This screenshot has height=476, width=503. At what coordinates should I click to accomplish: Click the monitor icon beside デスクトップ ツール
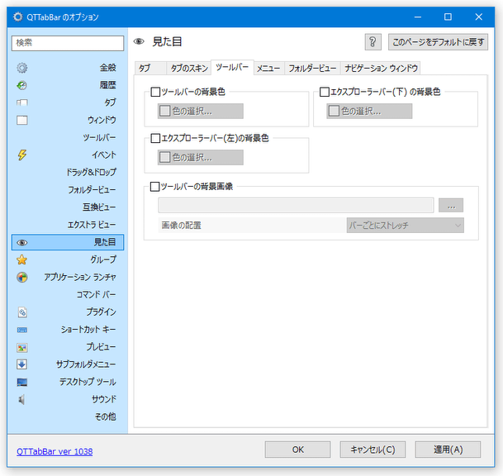21,382
